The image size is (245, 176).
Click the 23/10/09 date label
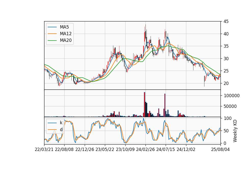coord(125,149)
